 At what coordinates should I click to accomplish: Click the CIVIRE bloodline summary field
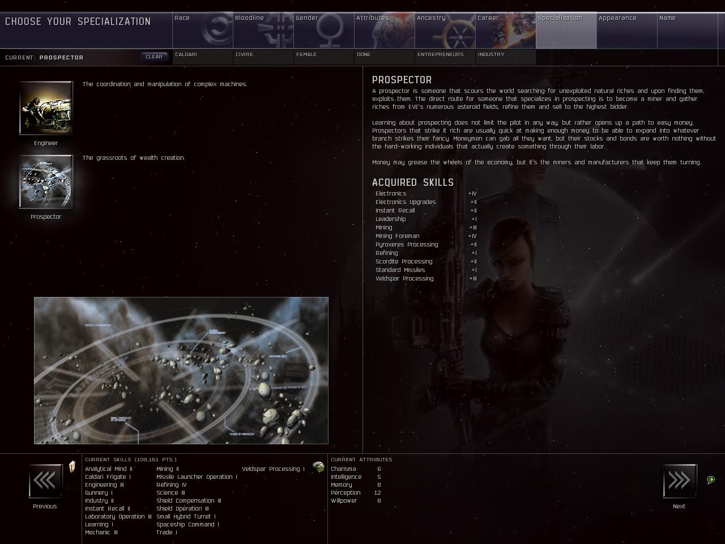pos(263,57)
